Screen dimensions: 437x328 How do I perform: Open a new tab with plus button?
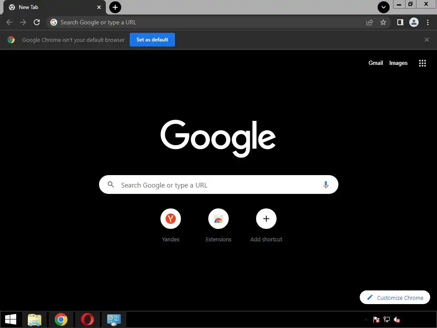pos(115,7)
